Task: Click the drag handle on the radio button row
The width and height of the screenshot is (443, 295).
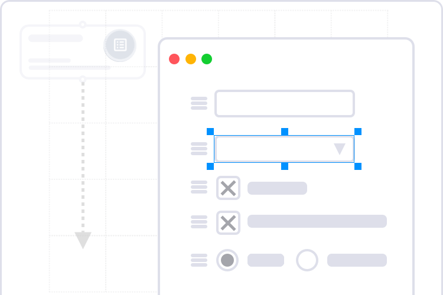Action: [x=199, y=260]
